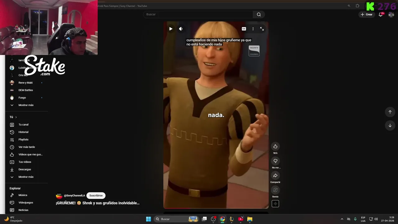Screen dimensions: 398x224
Task: Open the Windows Start button
Action: tap(149, 219)
